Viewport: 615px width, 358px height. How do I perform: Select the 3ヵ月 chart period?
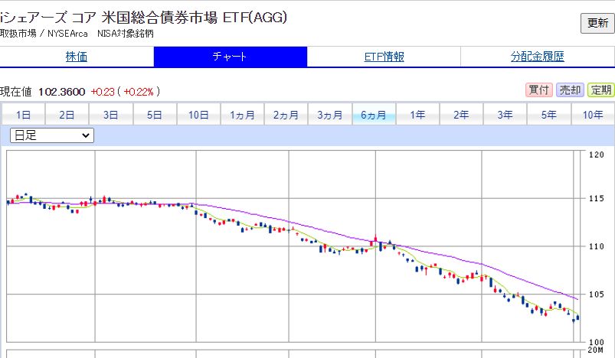[330, 115]
